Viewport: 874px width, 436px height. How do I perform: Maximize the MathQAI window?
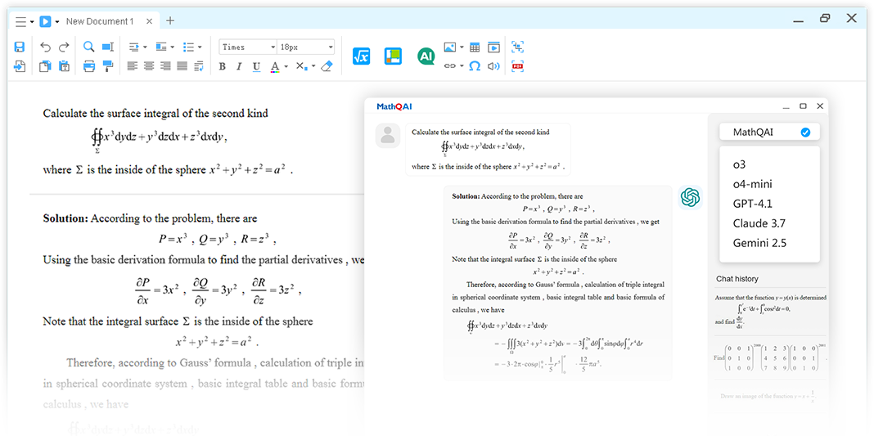(x=803, y=106)
